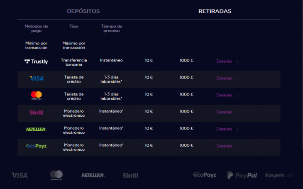Viewport: 303px width, 189px height.
Task: Click 'Monedero electrónico' in Neteller row
Action: [x=74, y=130]
